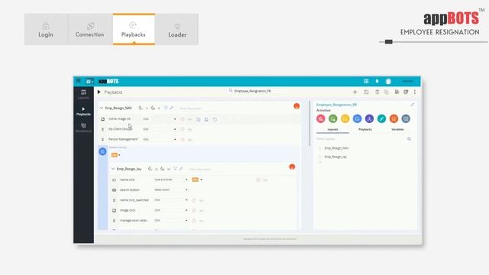Open the third sidebar item below Playbacks

coord(83,128)
